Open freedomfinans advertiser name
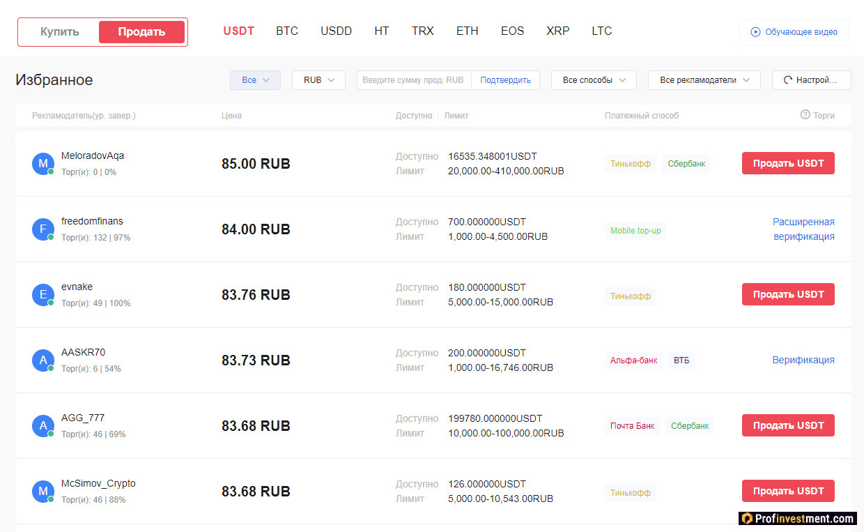The height and width of the screenshot is (532, 864). (x=92, y=222)
